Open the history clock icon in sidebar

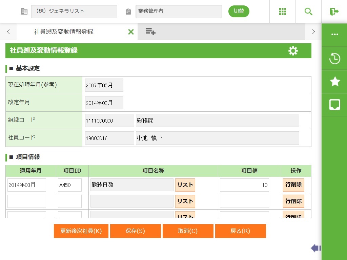pyautogui.click(x=334, y=59)
